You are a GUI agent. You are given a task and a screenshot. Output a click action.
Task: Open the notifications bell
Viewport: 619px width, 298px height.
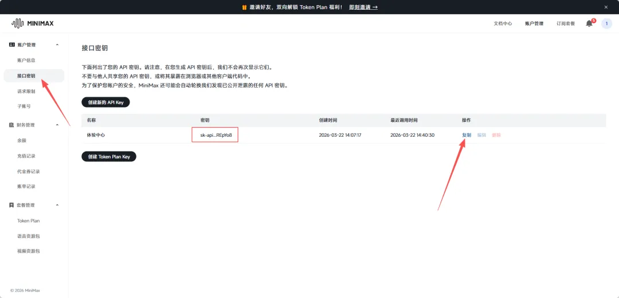(x=589, y=23)
